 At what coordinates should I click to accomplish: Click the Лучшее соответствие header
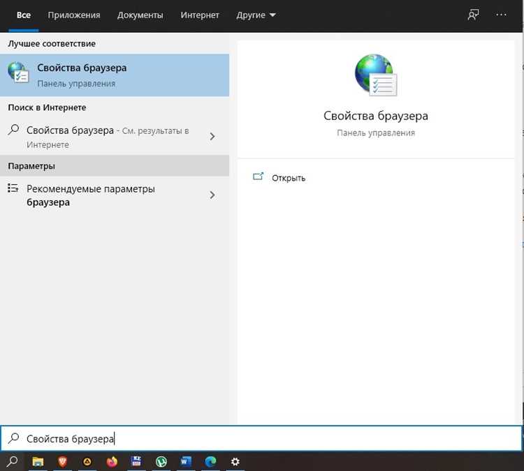click(52, 44)
